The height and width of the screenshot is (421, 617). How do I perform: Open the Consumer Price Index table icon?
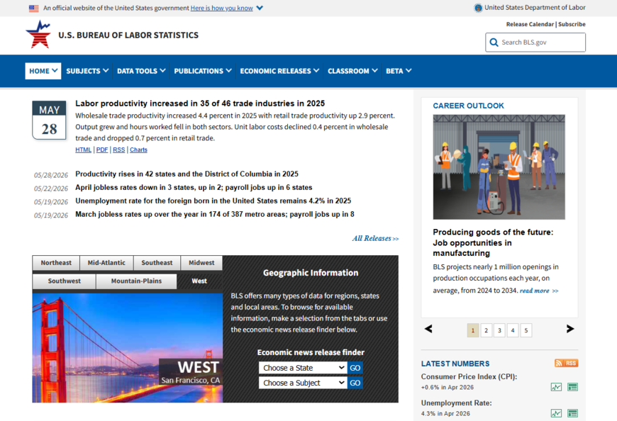pos(572,387)
